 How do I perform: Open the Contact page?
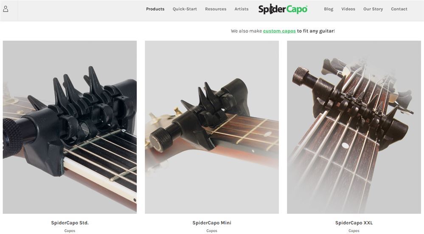[x=399, y=9]
